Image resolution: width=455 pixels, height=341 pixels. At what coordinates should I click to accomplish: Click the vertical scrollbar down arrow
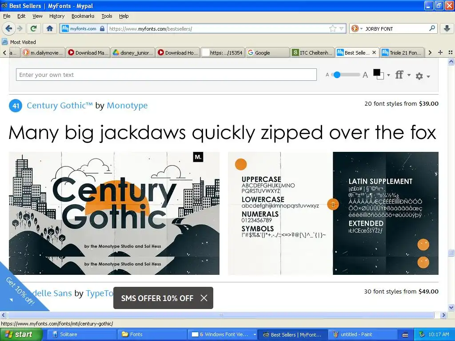click(x=451, y=307)
